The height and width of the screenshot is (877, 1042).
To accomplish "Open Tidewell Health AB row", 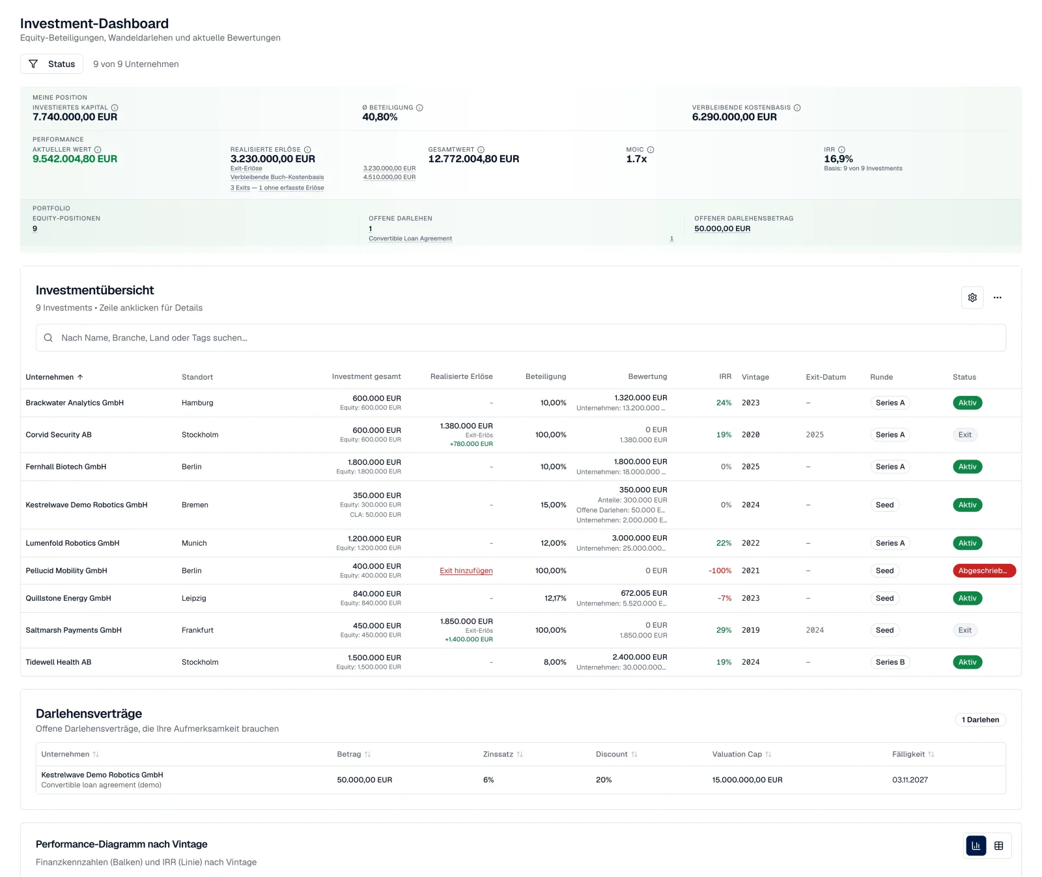I will pyautogui.click(x=521, y=662).
